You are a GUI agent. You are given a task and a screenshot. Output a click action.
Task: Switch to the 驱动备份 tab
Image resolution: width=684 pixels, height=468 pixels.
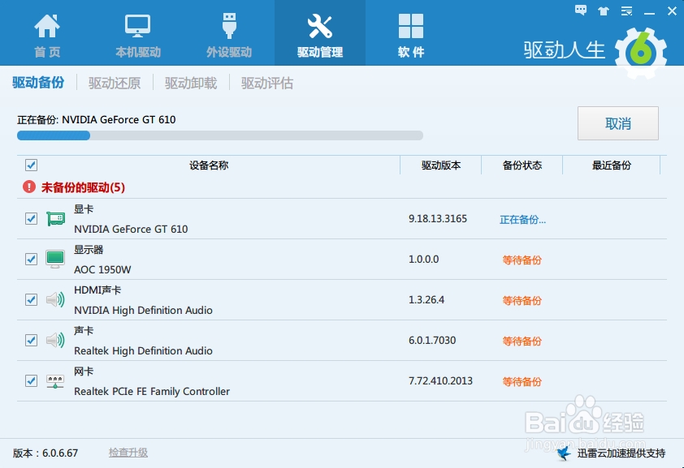pos(38,82)
